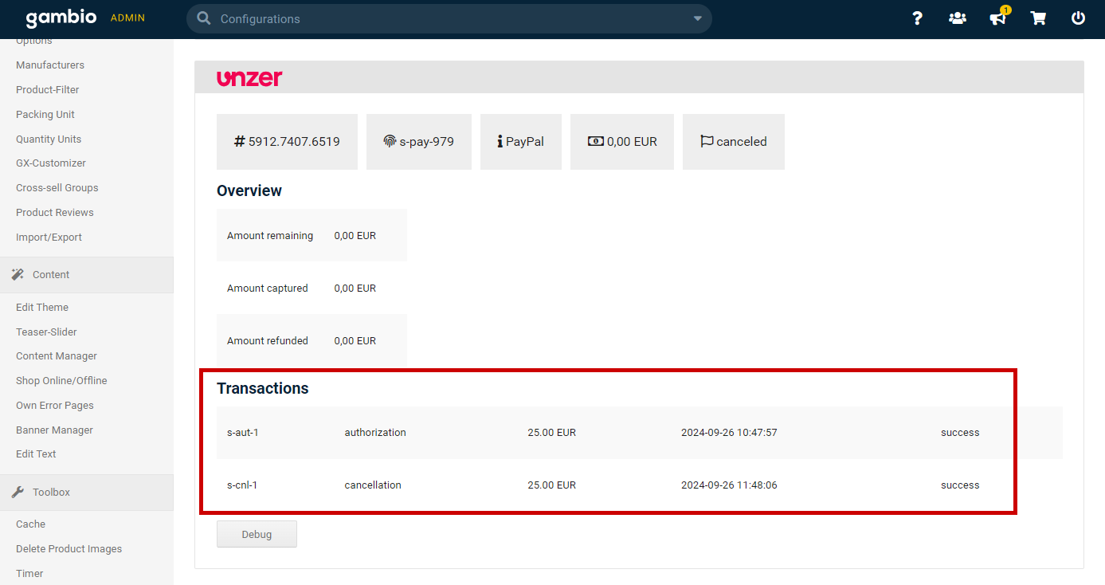
Task: Click the Gambio logo
Action: [x=61, y=18]
